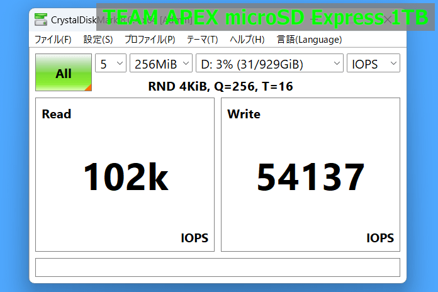The width and height of the screenshot is (438, 292).
Task: Open the ヘルプ(H) menu
Action: (247, 39)
